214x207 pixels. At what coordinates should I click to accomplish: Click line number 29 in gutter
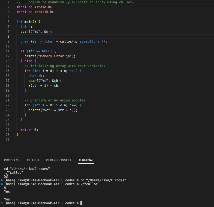(x=8, y=140)
